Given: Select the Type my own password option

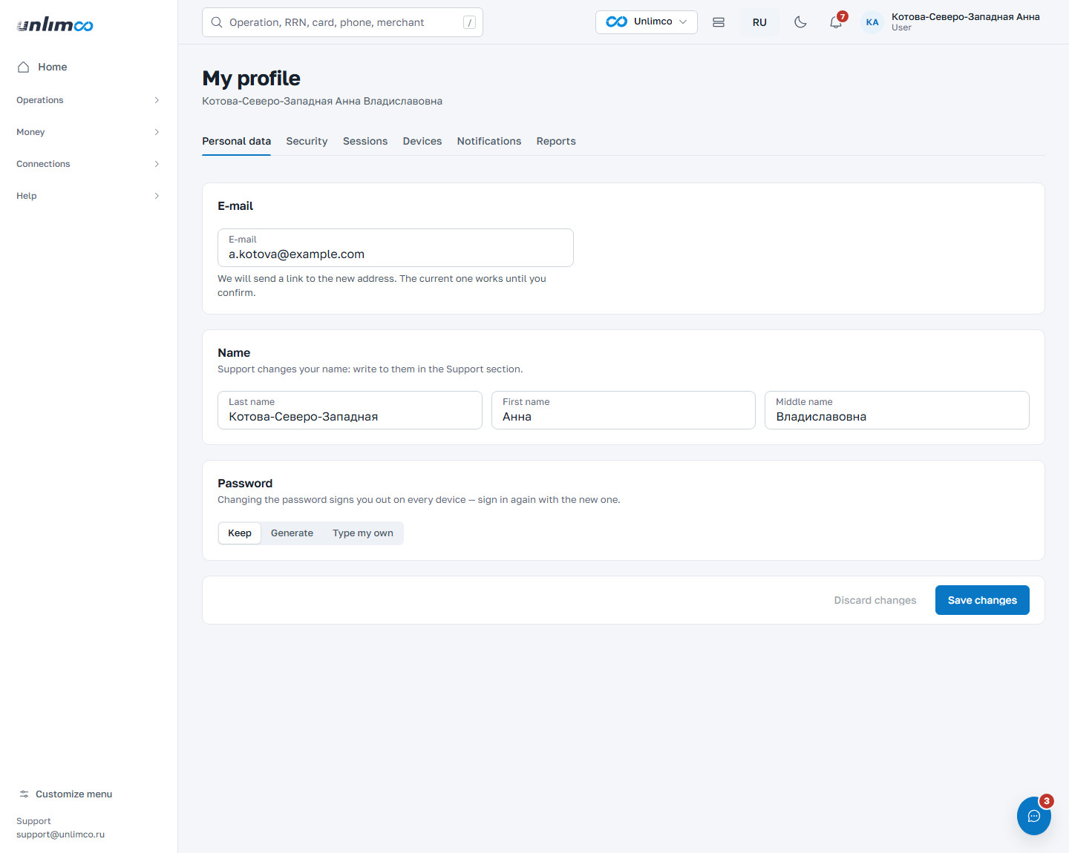Looking at the screenshot, I should (x=363, y=533).
